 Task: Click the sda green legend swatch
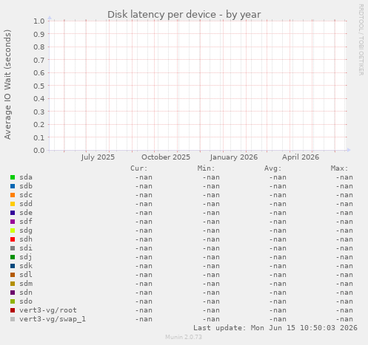pos(13,177)
